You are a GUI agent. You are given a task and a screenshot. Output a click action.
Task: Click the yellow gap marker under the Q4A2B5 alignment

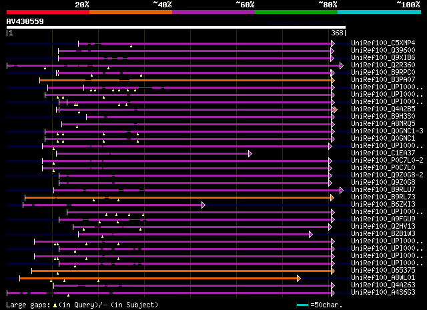[x=79, y=112]
